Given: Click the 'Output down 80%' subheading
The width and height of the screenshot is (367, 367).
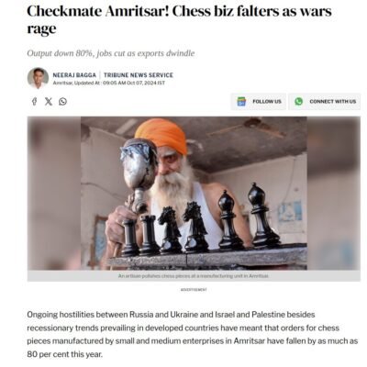Looking at the screenshot, I should point(111,53).
